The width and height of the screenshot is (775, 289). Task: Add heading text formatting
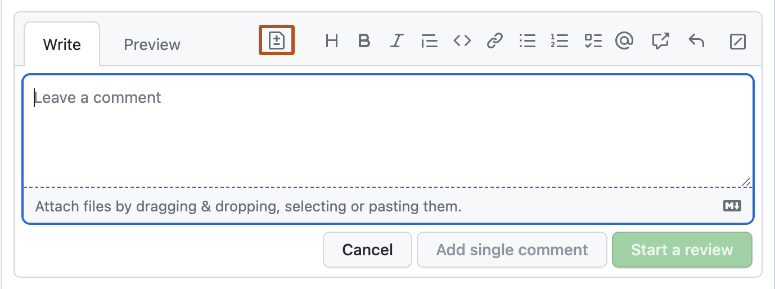(332, 41)
